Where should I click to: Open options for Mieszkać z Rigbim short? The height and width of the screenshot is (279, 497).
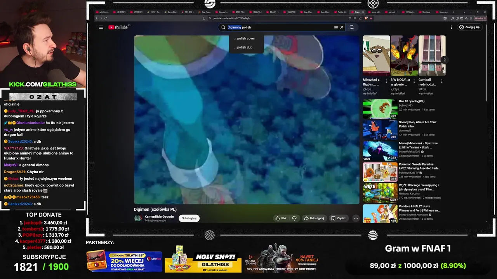tap(386, 81)
